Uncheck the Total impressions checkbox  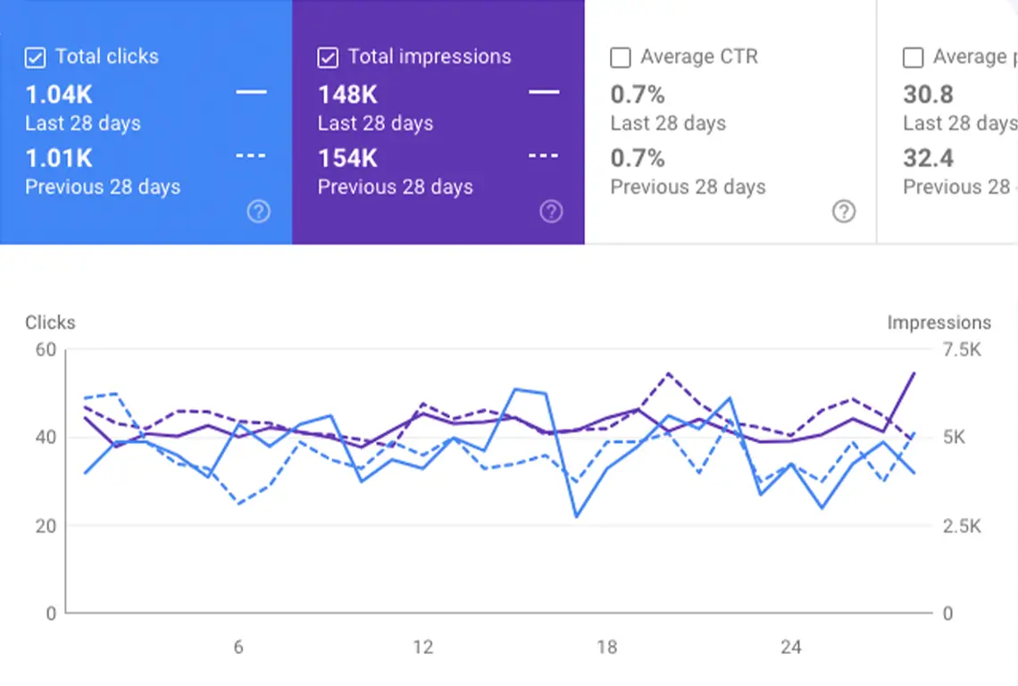(328, 56)
